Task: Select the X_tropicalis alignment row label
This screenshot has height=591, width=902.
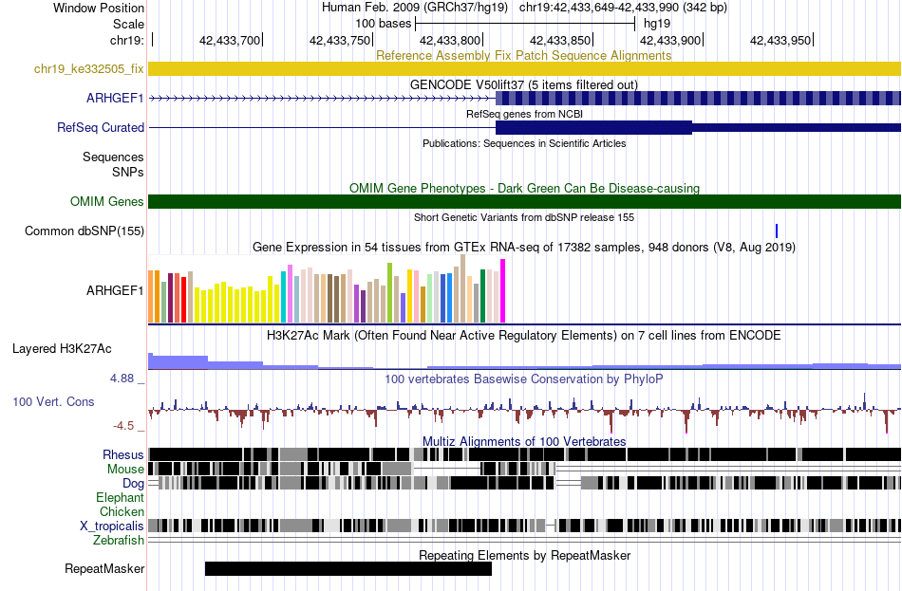Action: pos(112,526)
